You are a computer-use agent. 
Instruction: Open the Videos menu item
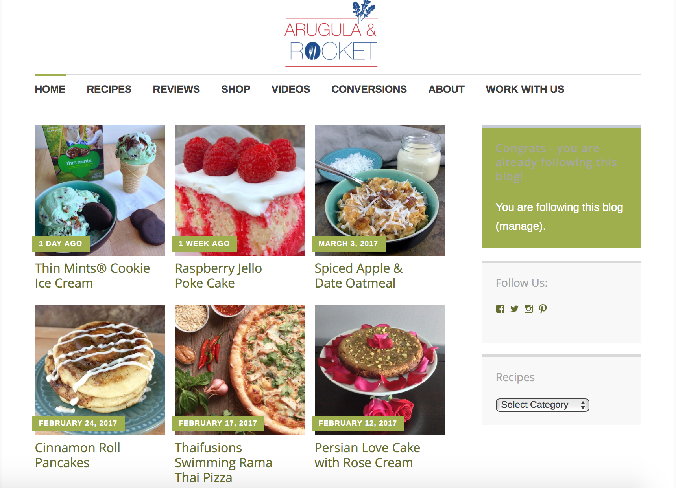[291, 89]
